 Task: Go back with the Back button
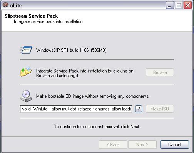[x=113, y=145]
